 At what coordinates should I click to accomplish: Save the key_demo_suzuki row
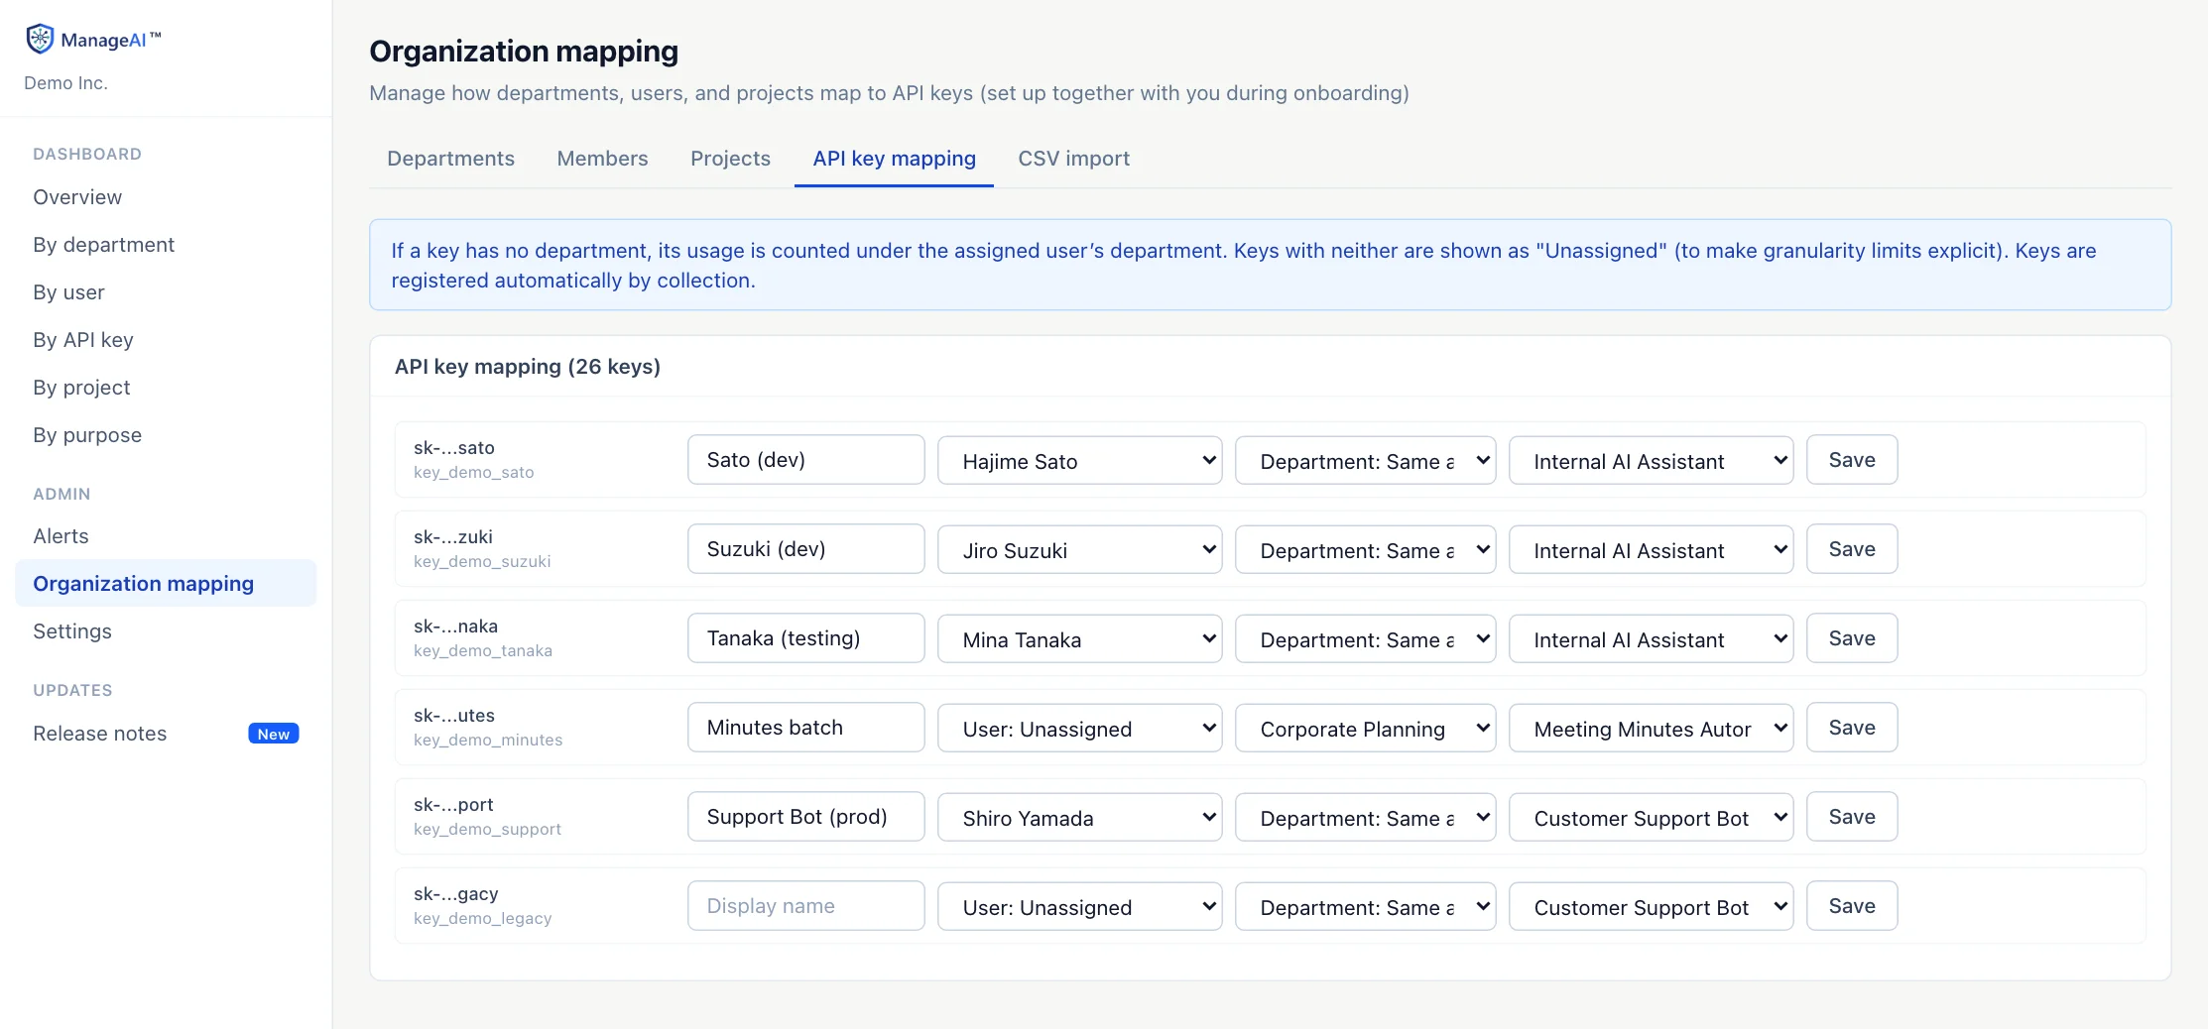tap(1852, 549)
